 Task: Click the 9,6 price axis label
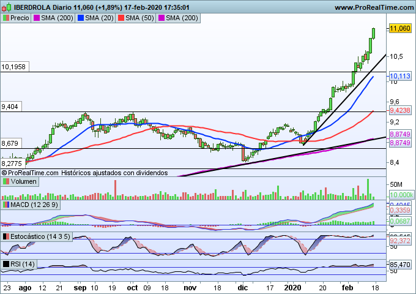pyautogui.click(x=395, y=102)
